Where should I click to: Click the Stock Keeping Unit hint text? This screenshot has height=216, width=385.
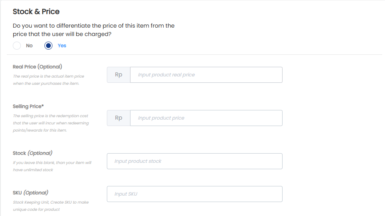coord(51,206)
